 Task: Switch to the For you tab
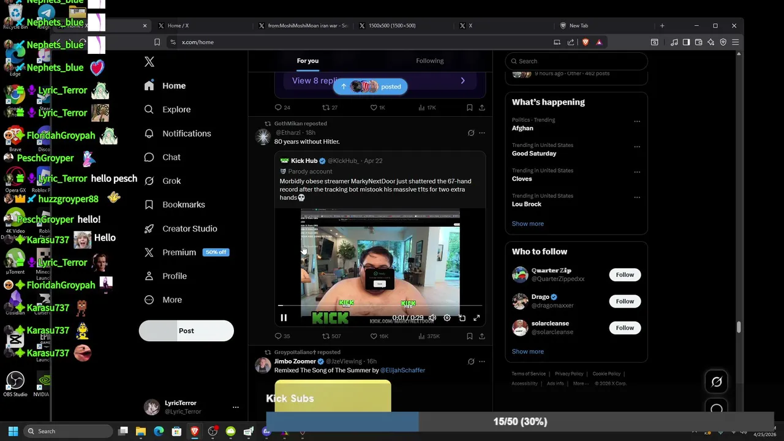tap(307, 61)
